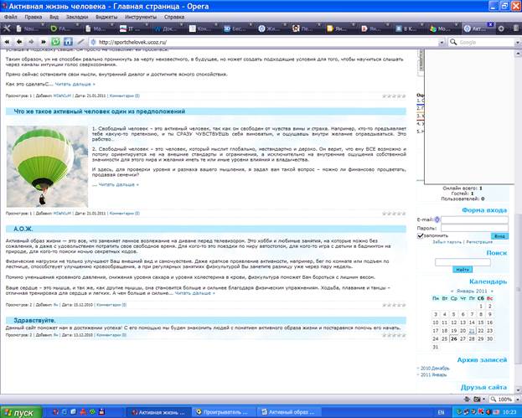Screen dimensions: 522x418
Task: Toggle the запомнить checkbox in login form
Action: pos(421,235)
